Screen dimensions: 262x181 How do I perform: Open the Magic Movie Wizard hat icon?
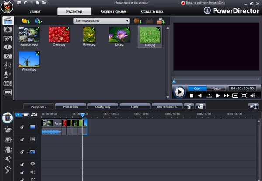tap(7, 117)
